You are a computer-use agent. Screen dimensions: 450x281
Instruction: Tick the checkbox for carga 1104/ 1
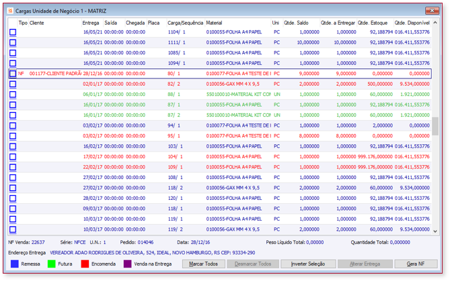click(x=13, y=32)
